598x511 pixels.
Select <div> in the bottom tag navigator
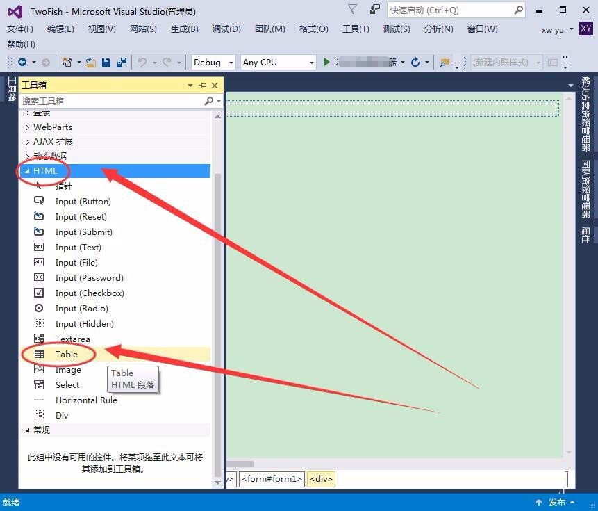point(321,478)
